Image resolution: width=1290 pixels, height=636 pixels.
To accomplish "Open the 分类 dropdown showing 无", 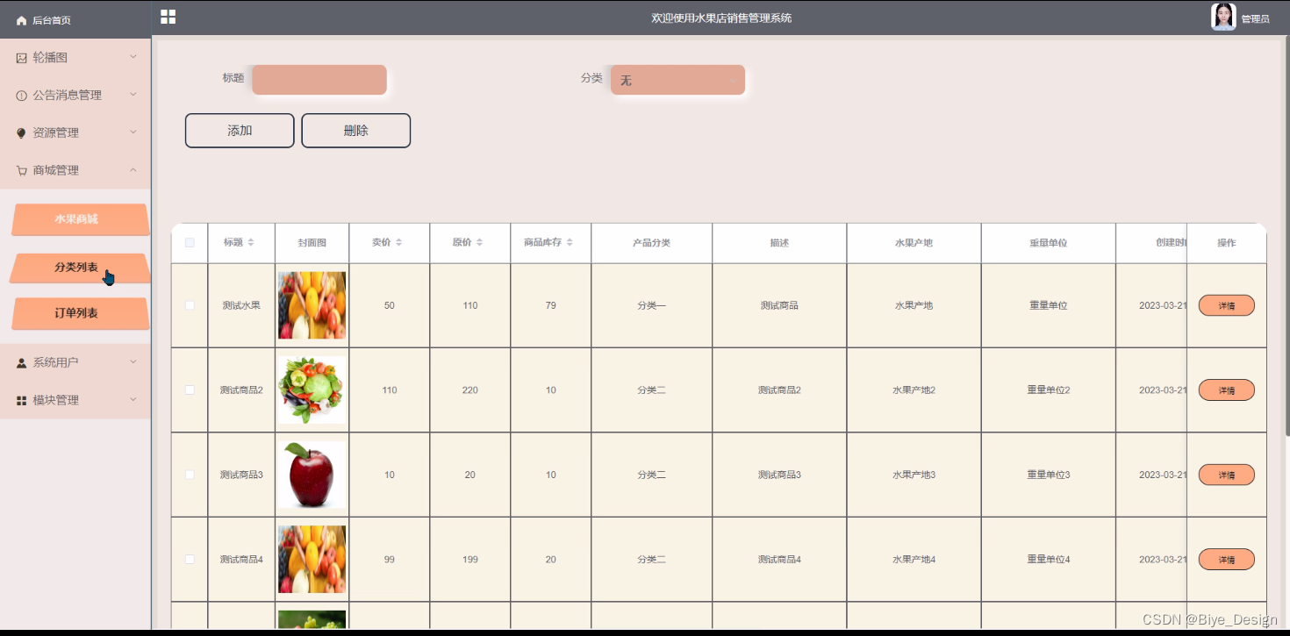I will 677,80.
